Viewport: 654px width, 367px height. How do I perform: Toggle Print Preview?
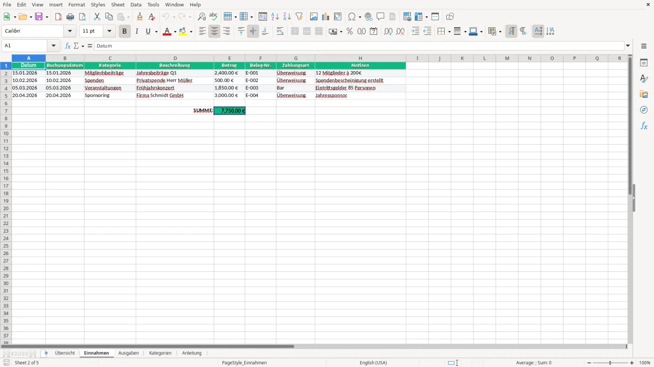click(82, 17)
